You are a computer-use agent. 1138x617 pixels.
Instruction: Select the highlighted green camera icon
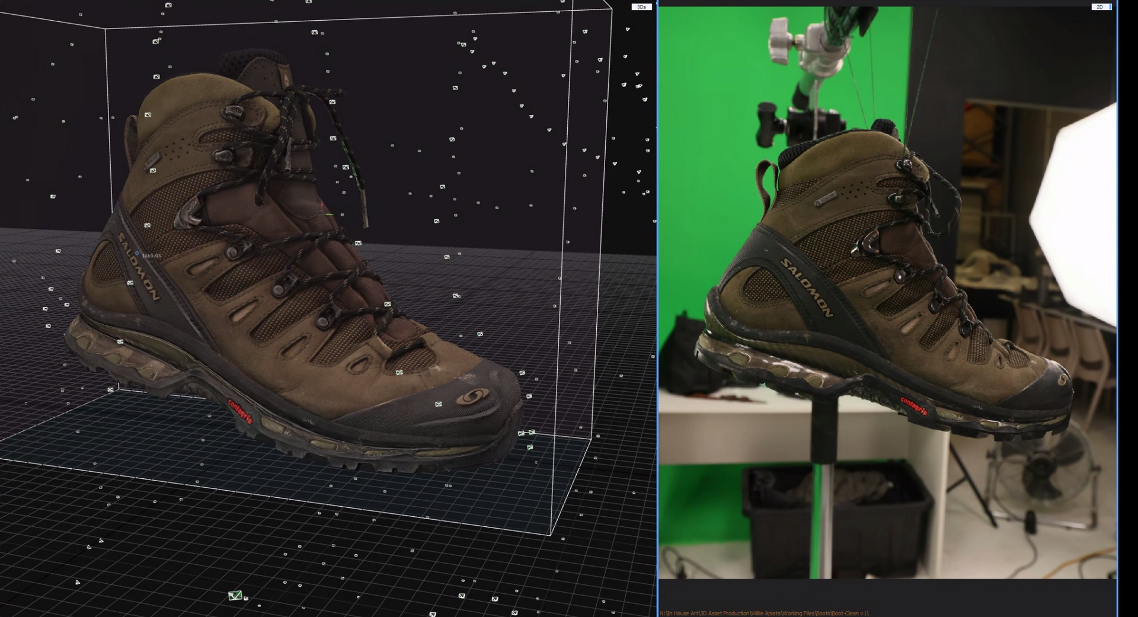tap(235, 595)
